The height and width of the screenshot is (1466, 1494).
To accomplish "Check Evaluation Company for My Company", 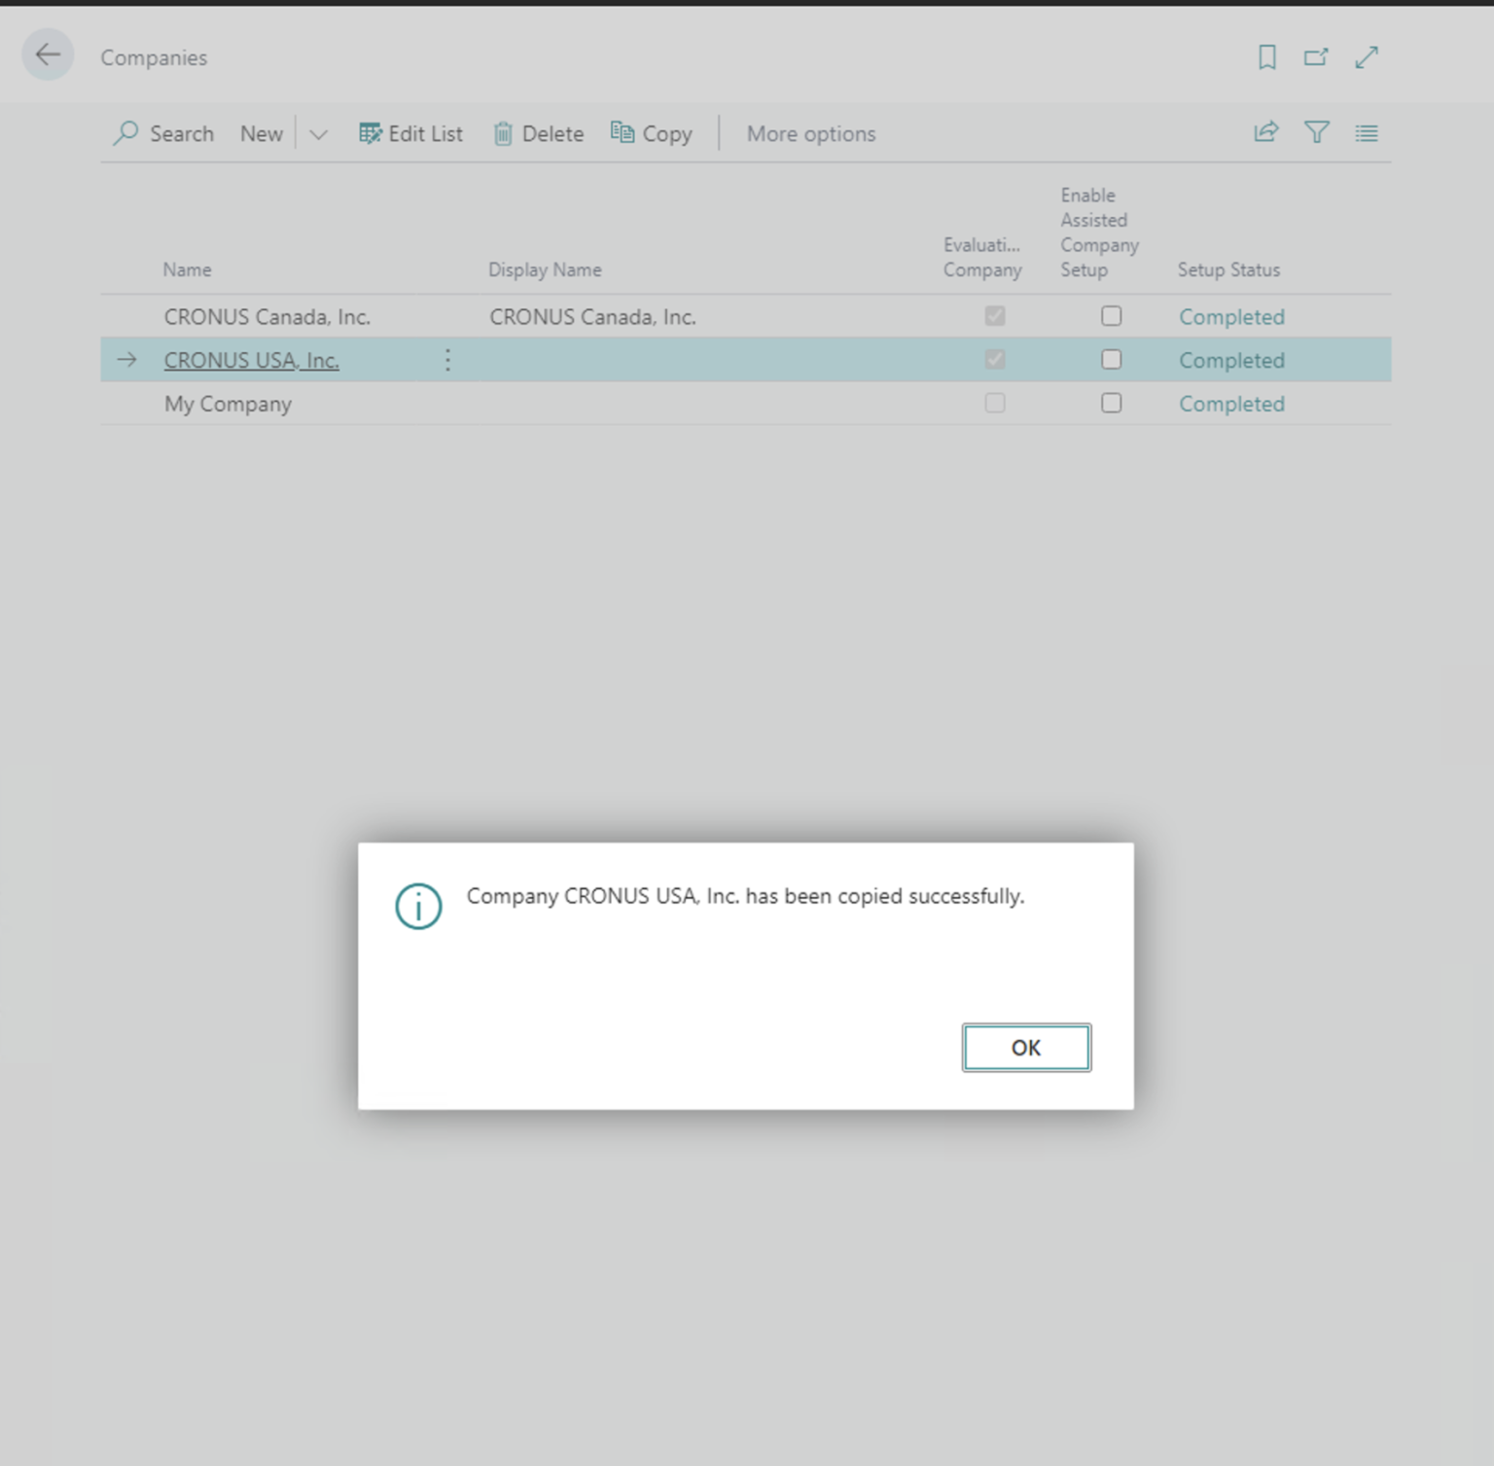I will (x=994, y=403).
